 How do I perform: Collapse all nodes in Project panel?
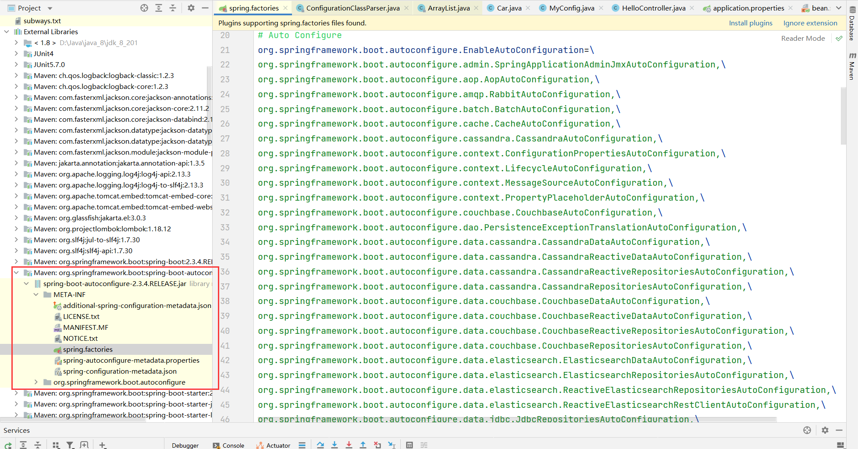[173, 8]
